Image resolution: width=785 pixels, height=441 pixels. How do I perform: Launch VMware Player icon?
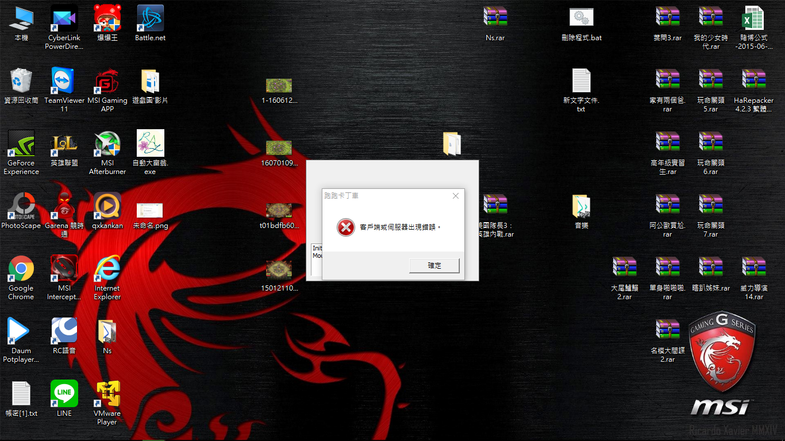[x=107, y=403]
